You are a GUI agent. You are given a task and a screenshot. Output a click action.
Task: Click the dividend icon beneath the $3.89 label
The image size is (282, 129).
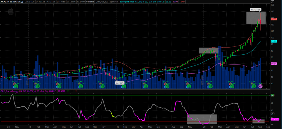click(38, 86)
